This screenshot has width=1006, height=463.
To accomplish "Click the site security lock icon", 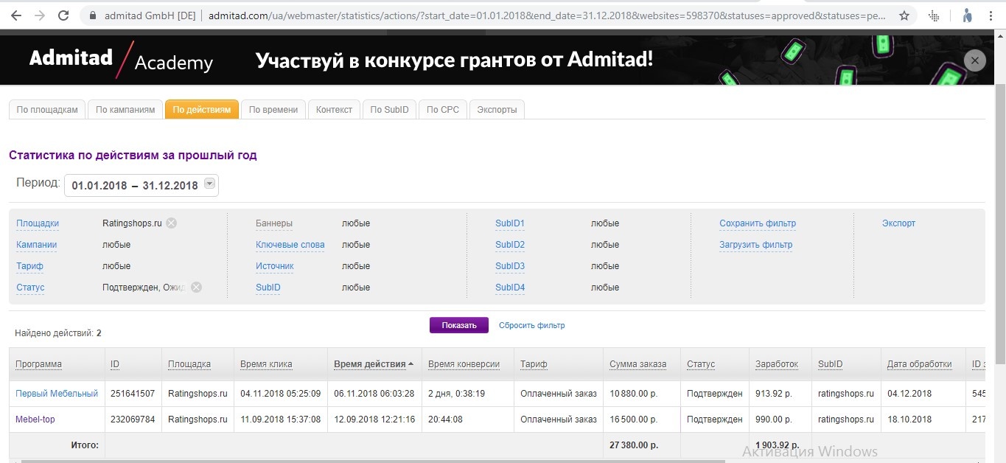I will click(x=92, y=15).
